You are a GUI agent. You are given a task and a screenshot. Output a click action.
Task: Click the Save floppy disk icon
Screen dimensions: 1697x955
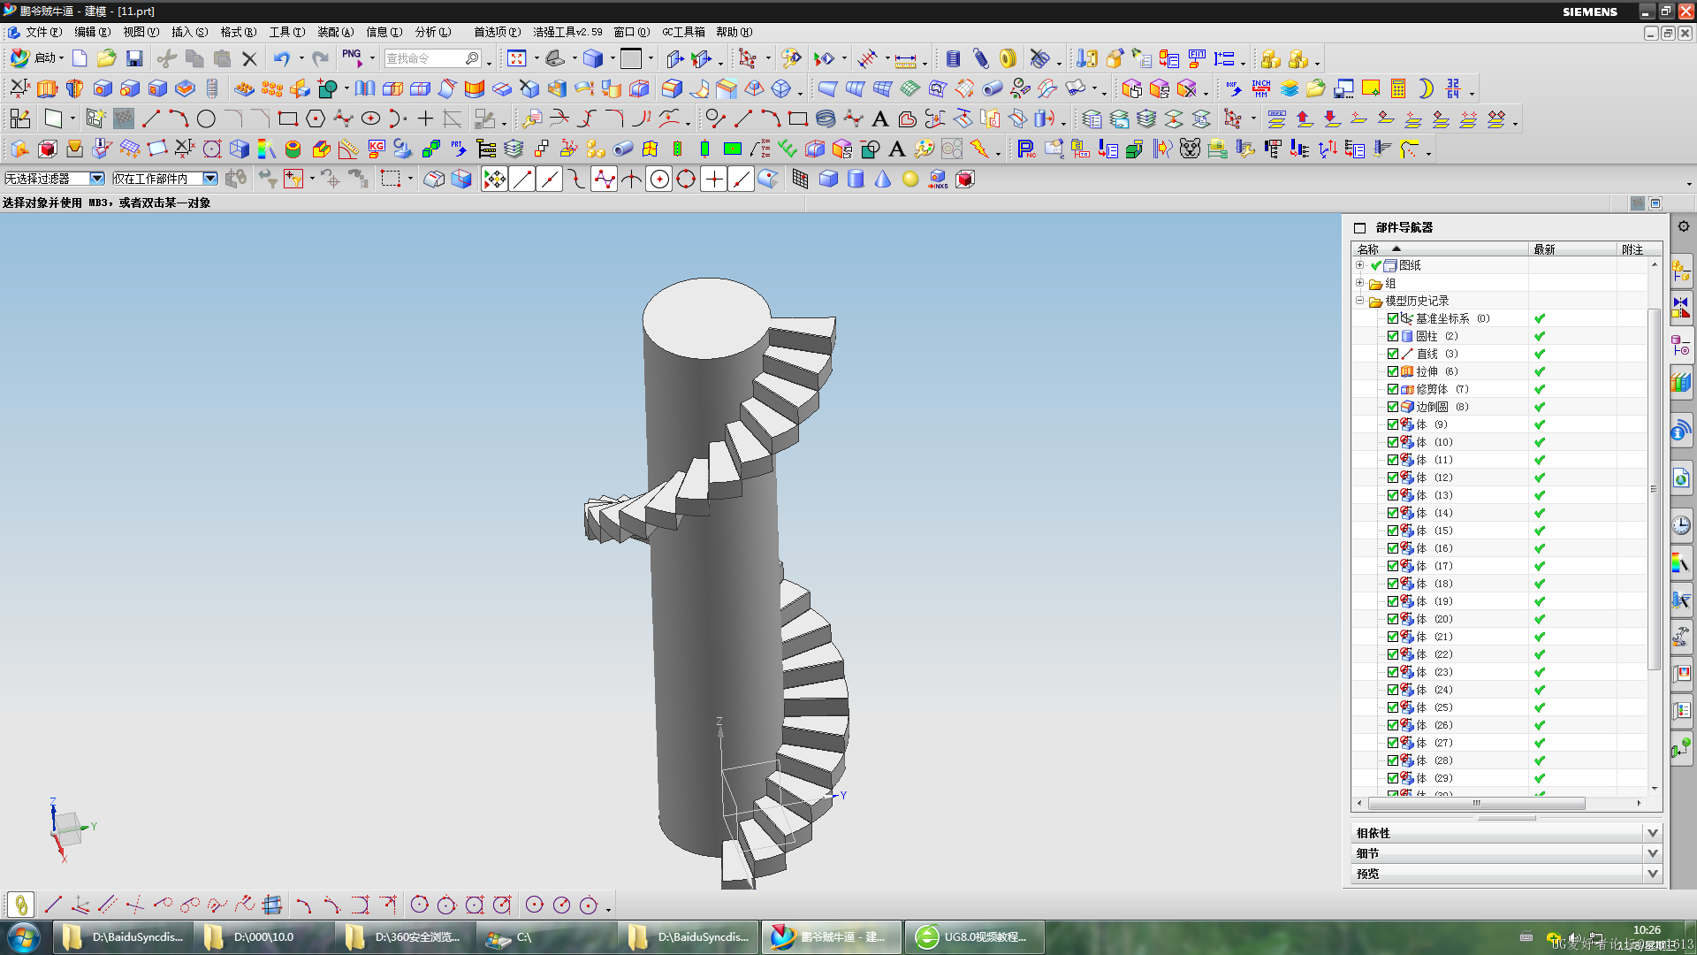[134, 58]
